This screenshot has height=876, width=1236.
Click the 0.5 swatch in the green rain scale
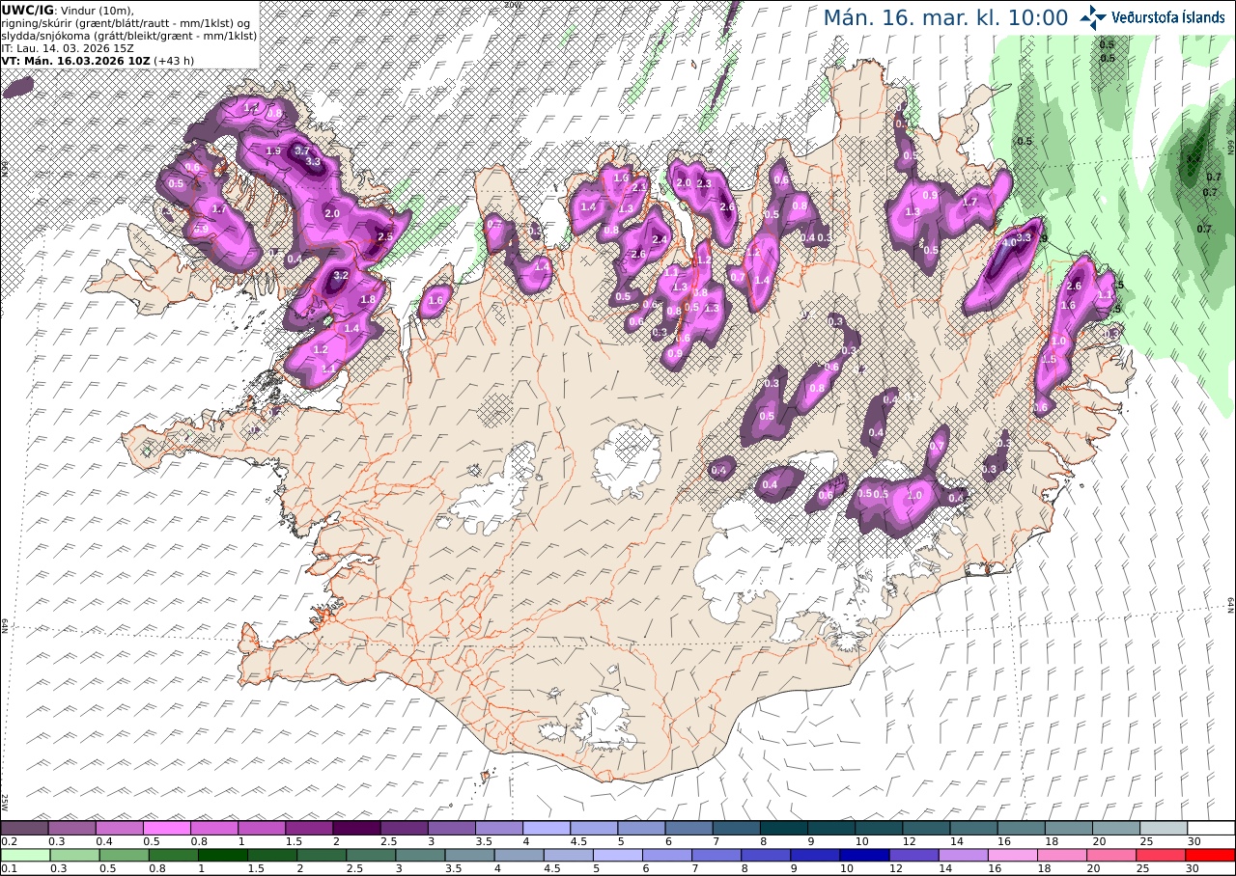click(x=124, y=855)
